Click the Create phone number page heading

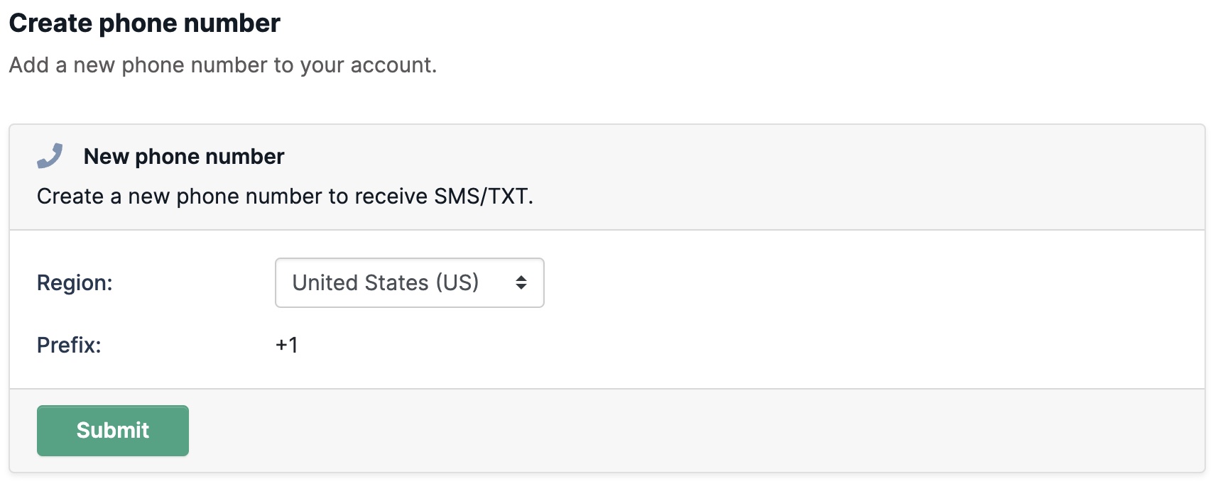(145, 23)
